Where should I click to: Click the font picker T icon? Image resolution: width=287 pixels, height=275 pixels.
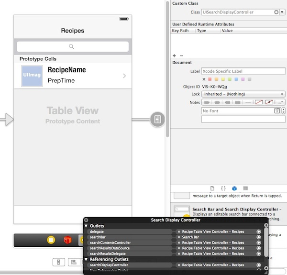click(x=276, y=111)
